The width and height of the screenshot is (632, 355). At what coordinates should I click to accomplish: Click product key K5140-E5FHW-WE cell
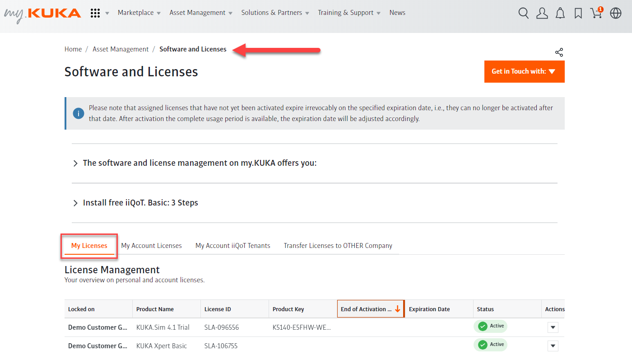point(302,327)
